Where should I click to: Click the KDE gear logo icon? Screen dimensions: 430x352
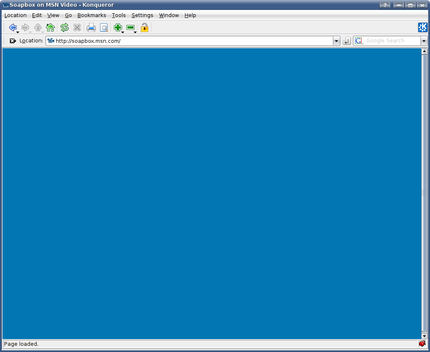(x=422, y=27)
